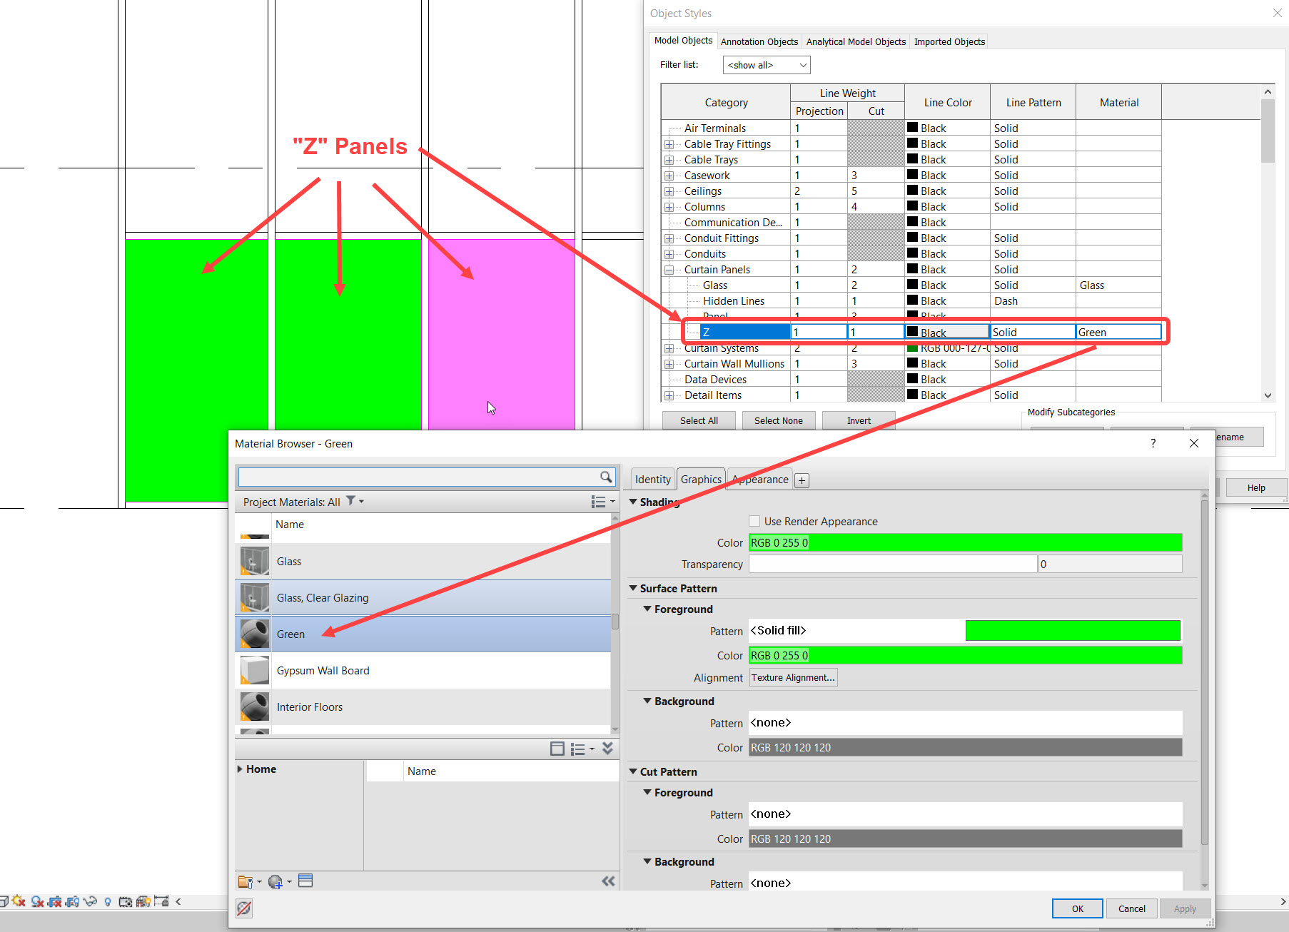This screenshot has width=1289, height=932.
Task: Select the Green material sphere thumbnail icon
Action: point(254,634)
